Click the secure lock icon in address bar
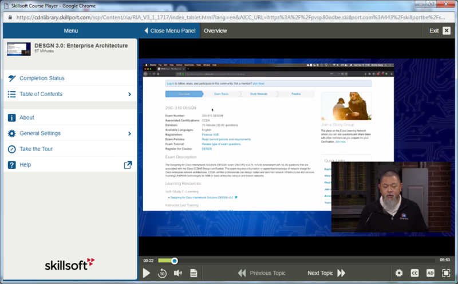The width and height of the screenshot is (458, 284). coord(10,17)
